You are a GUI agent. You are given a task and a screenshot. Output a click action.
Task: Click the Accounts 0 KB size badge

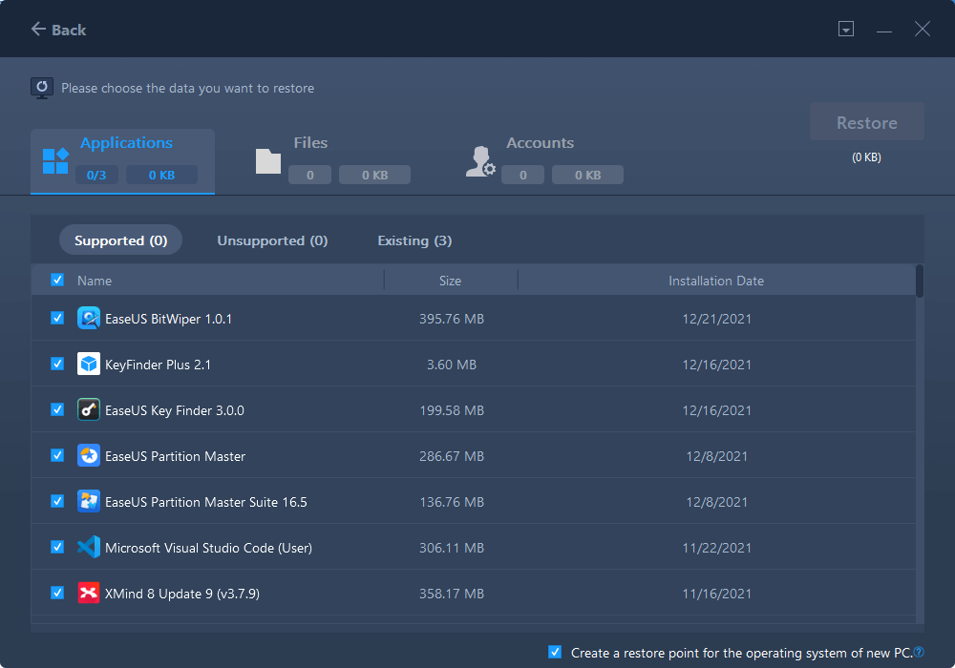pos(587,176)
